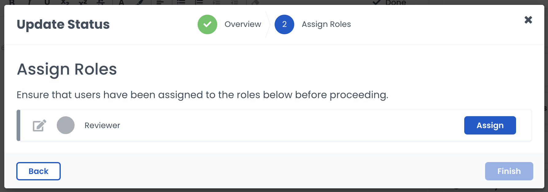Select the highlight brush tool
Screen dimensions: 548x192
pos(140,2)
